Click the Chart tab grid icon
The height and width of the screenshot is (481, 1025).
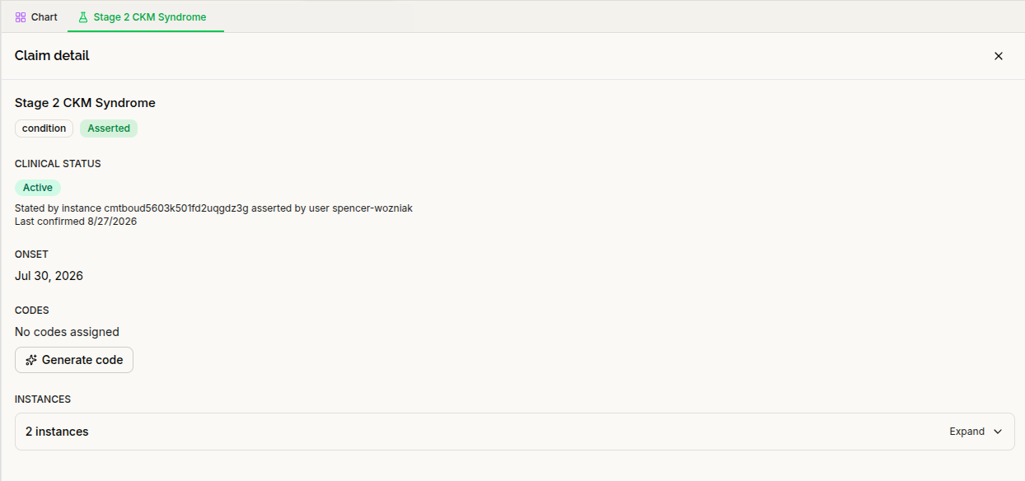tap(21, 16)
